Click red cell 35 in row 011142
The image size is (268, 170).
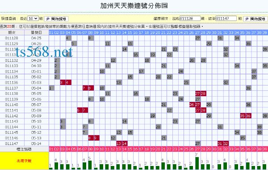243,116
